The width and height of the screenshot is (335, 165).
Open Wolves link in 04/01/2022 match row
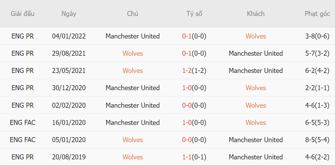[256, 36]
